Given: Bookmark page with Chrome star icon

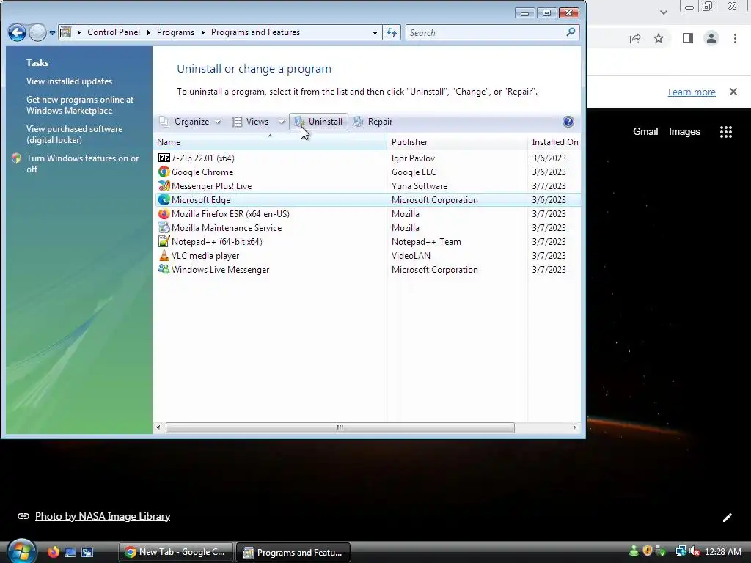Looking at the screenshot, I should [659, 38].
